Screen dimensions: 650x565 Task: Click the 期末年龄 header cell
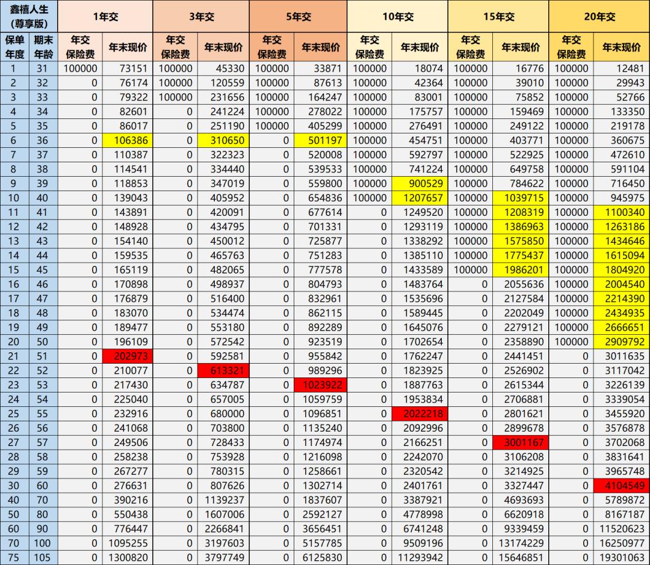click(43, 47)
